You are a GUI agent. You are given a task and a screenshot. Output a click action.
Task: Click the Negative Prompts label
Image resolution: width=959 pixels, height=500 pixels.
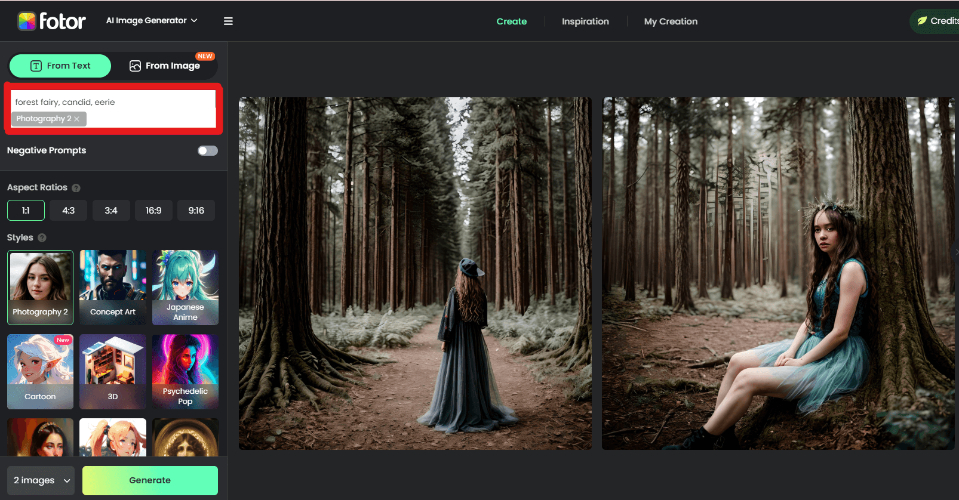47,150
